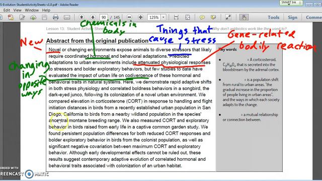The image size is (322, 181).
Task: Open the zoom level dropdown arrow
Action: (x=164, y=18)
